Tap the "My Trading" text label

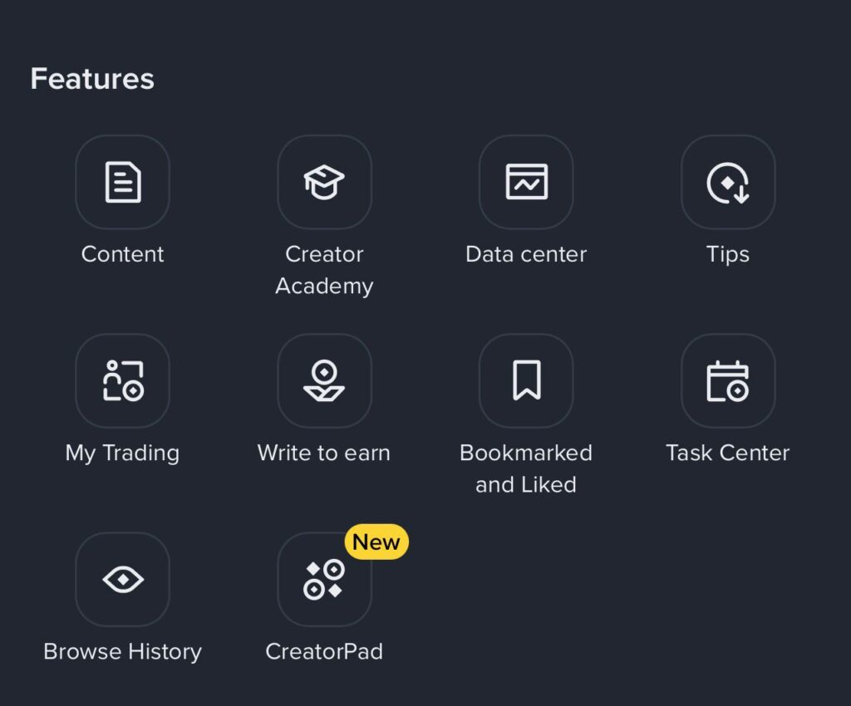tap(123, 453)
